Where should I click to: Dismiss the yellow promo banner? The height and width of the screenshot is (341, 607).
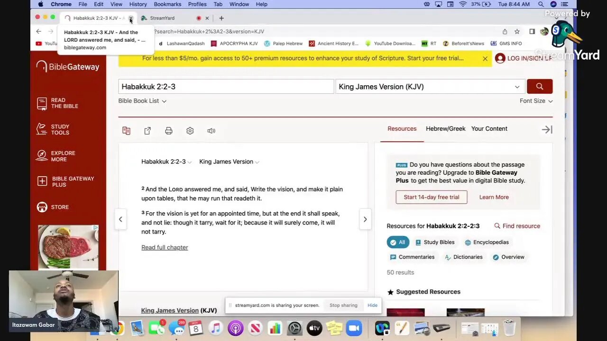(x=485, y=59)
